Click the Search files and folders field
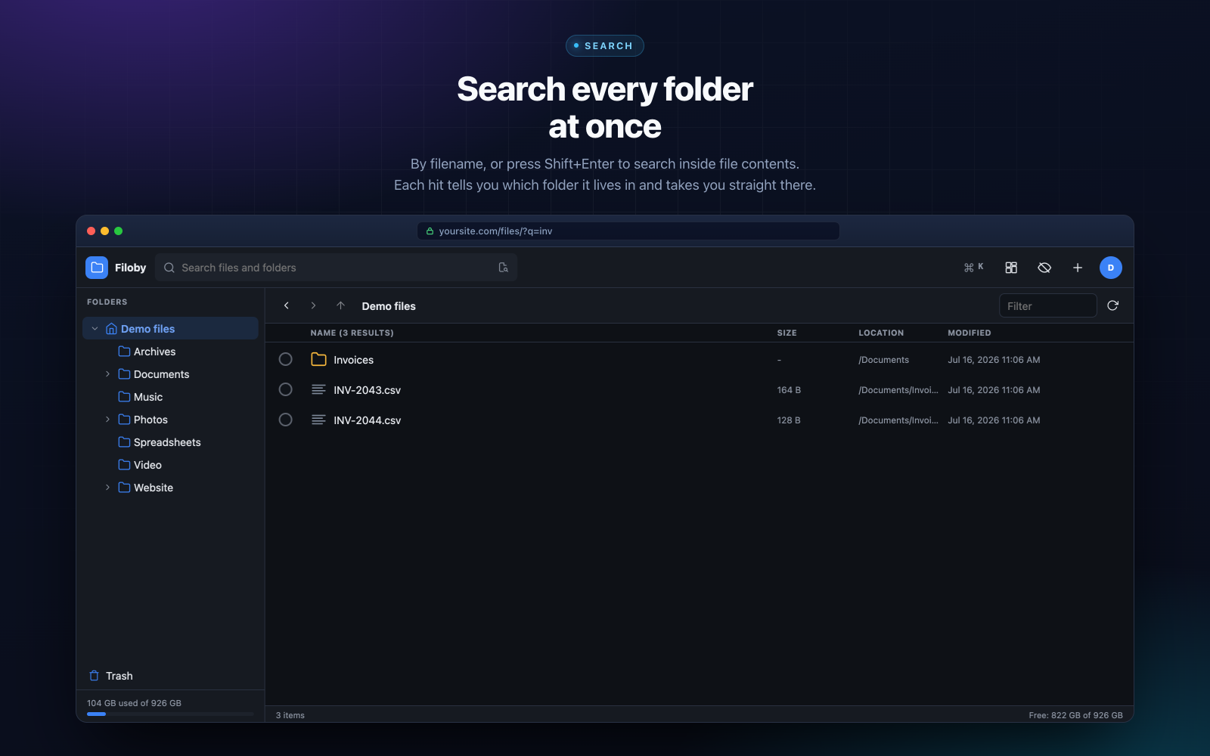This screenshot has height=756, width=1210. pos(336,268)
